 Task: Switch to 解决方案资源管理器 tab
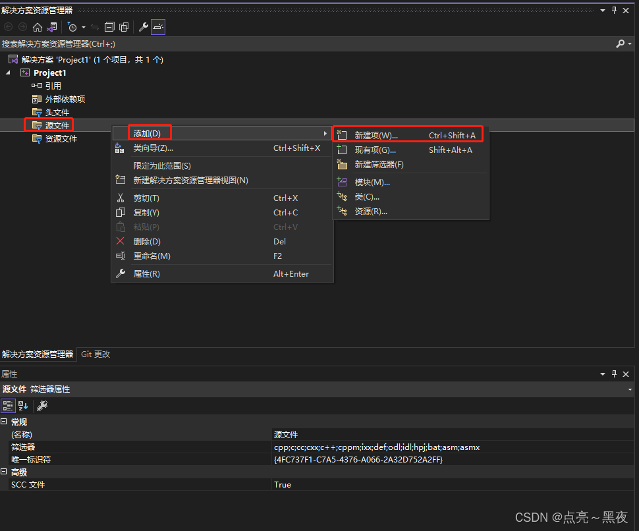(38, 354)
